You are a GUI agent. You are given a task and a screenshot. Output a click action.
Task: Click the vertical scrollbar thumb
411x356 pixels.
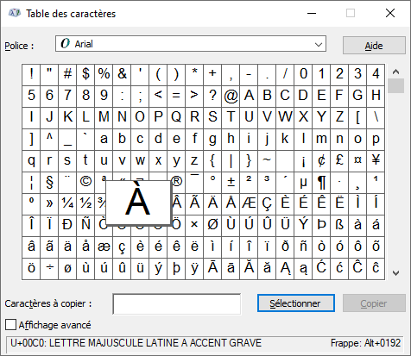(396, 86)
